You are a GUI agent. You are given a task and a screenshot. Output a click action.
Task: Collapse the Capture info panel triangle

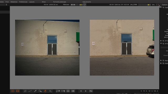point(161,7)
